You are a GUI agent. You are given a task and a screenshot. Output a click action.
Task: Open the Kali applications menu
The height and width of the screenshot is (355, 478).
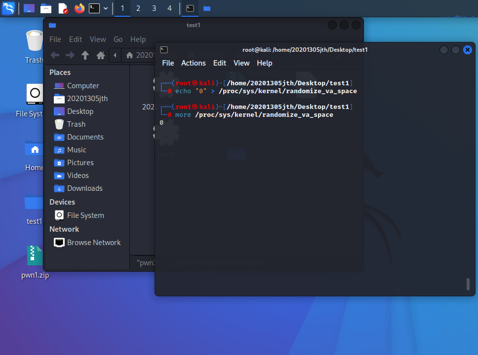pos(8,8)
